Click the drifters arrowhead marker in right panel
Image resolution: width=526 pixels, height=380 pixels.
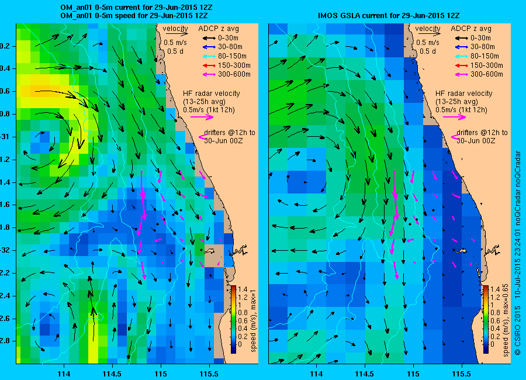pos(455,137)
